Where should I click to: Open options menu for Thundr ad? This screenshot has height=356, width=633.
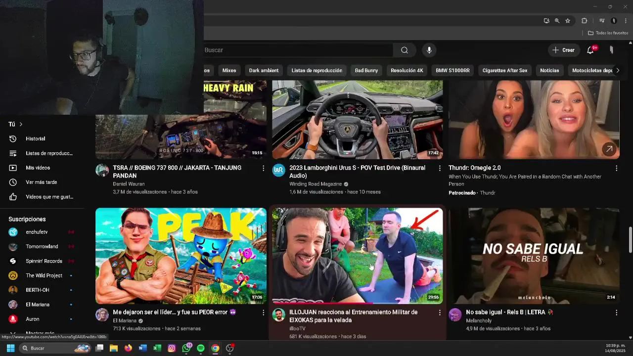[x=616, y=168]
